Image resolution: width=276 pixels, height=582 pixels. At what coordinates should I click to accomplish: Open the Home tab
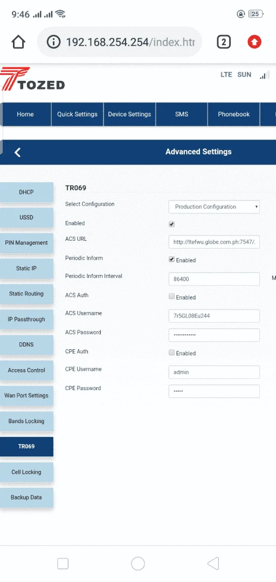click(25, 114)
